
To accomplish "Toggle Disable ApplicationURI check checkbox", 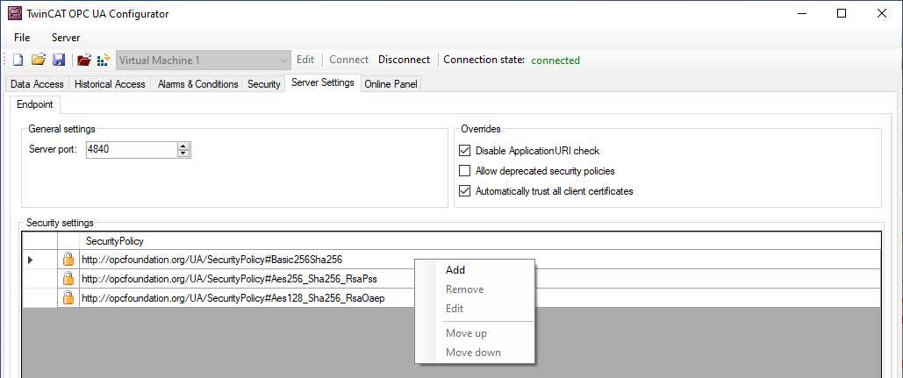I will click(465, 152).
